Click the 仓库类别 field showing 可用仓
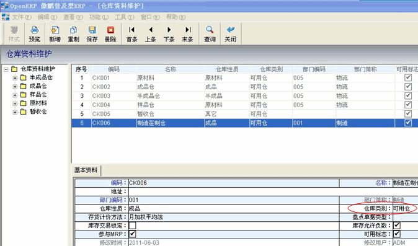 pos(405,208)
